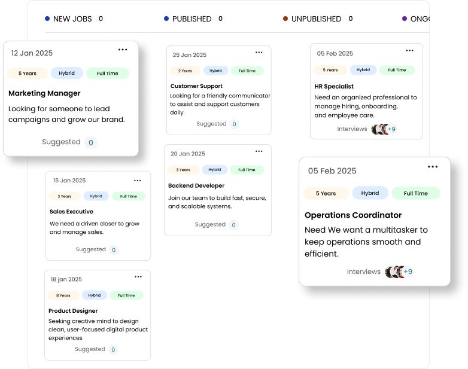Click interviewer avatars on HR Specialist card
The width and height of the screenshot is (468, 369).
click(x=384, y=129)
